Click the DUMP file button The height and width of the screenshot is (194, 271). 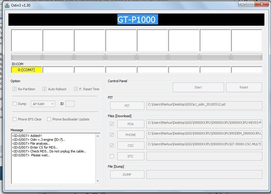tap(127, 175)
